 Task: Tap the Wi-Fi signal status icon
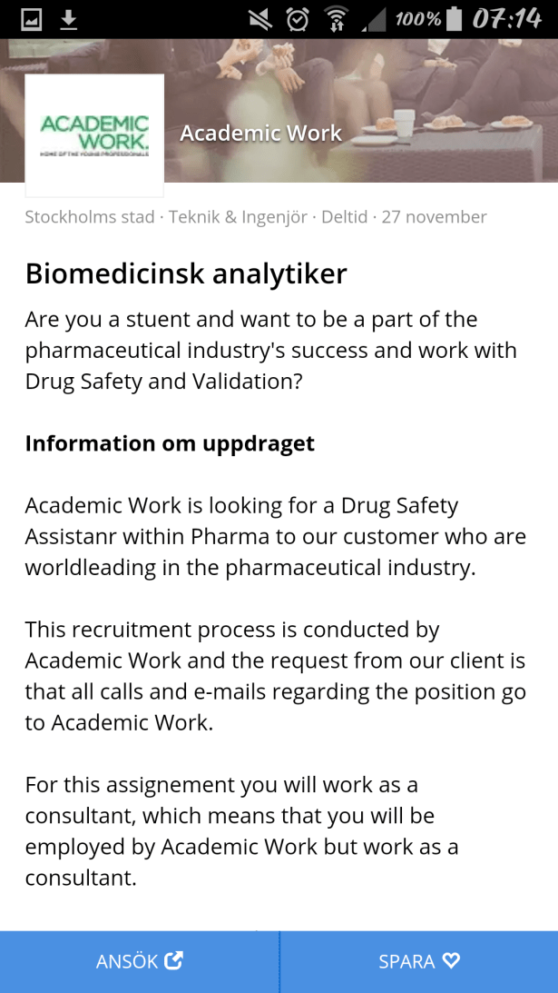click(x=336, y=19)
